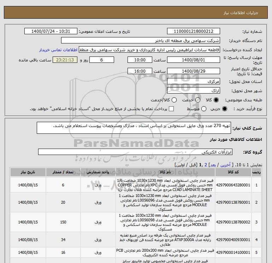The image size is (272, 263).
Task: Select the خدمت radio button
Action: click(198, 100)
